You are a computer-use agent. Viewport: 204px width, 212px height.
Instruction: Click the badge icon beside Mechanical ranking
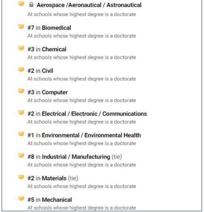tap(21, 199)
